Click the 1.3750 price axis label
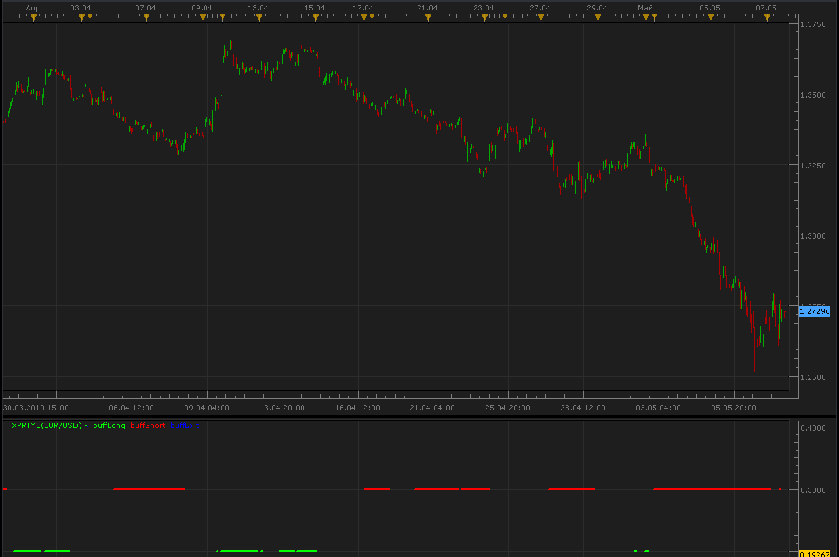 point(813,24)
